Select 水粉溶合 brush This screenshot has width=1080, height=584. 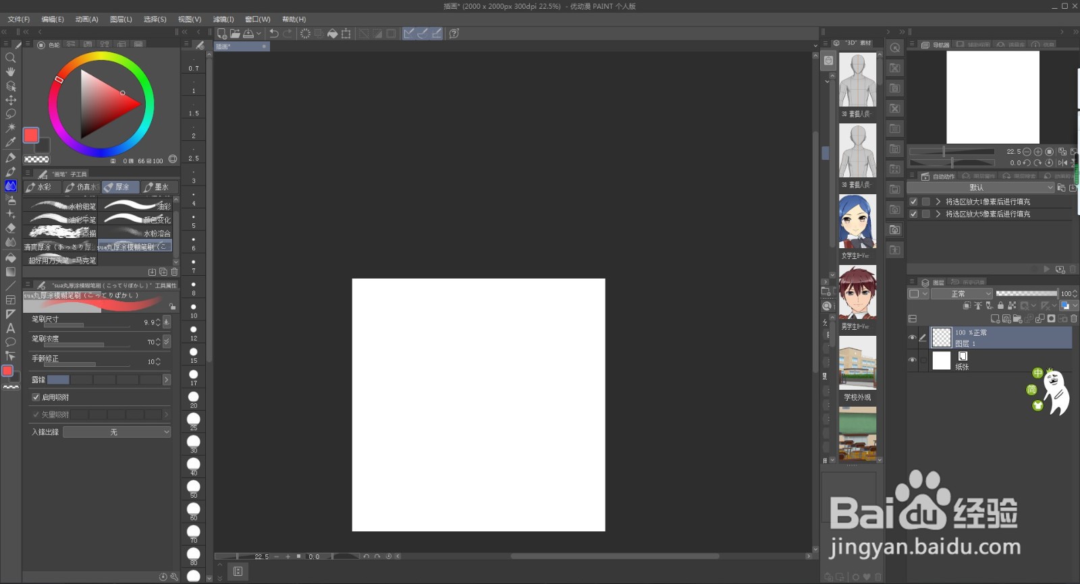[135, 233]
